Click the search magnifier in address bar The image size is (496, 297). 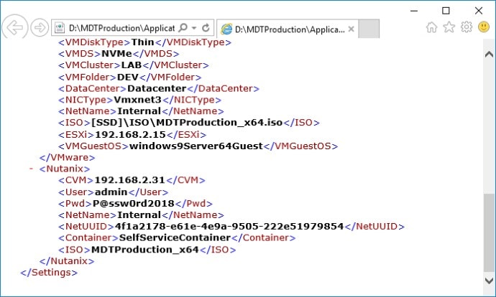point(183,29)
